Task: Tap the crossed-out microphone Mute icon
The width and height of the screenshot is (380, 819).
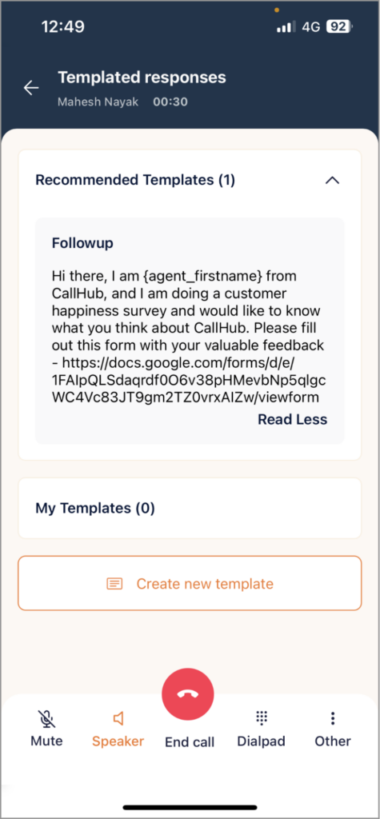Action: [x=46, y=719]
